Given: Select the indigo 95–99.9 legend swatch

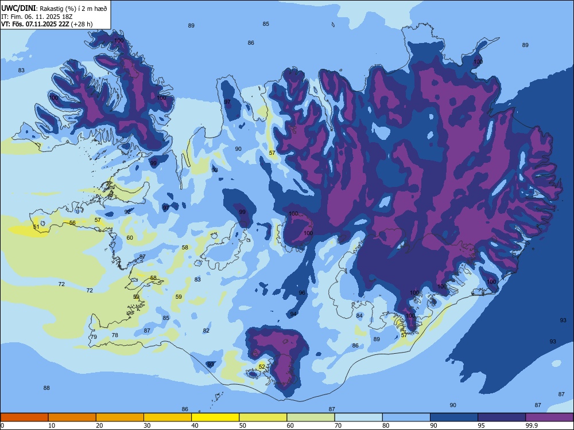Looking at the screenshot, I should (x=502, y=417).
